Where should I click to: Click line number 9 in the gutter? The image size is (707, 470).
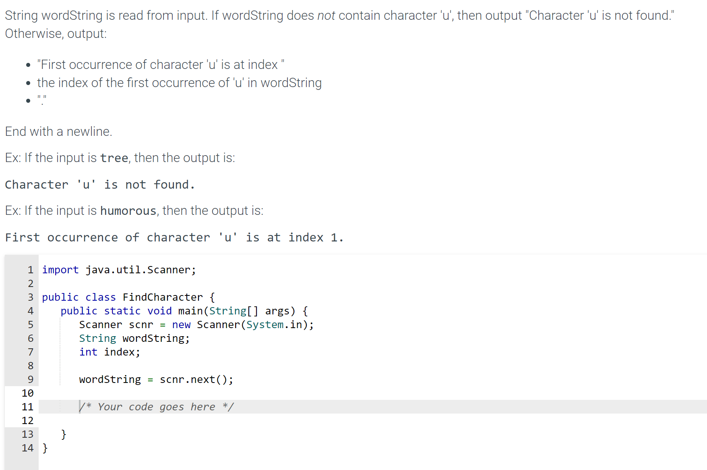pos(30,379)
